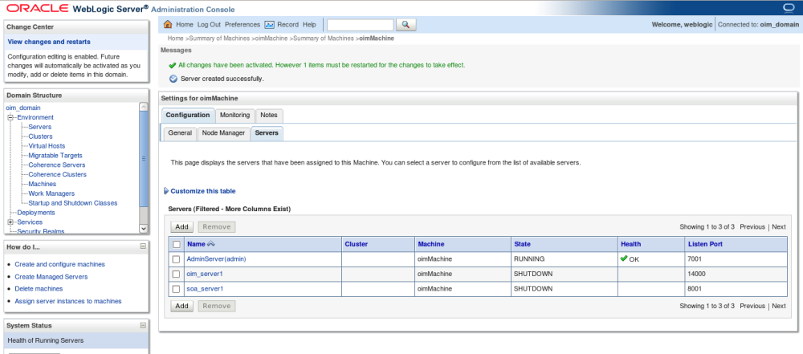Open Virtual Hosts tree item
Image resolution: width=803 pixels, height=354 pixels.
tap(47, 146)
